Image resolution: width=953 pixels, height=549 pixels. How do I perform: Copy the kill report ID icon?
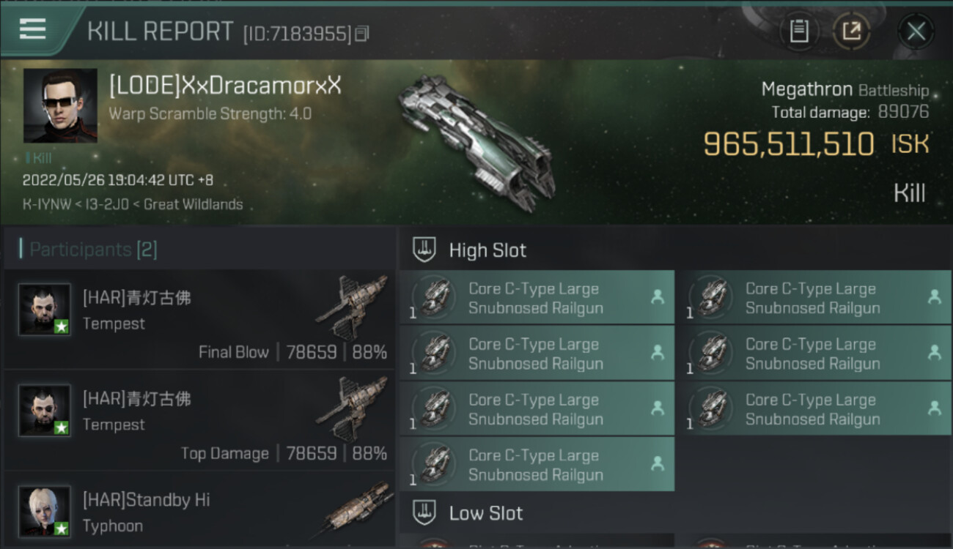pyautogui.click(x=361, y=34)
